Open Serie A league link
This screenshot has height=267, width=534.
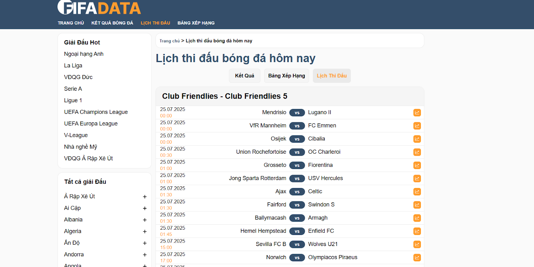(73, 89)
